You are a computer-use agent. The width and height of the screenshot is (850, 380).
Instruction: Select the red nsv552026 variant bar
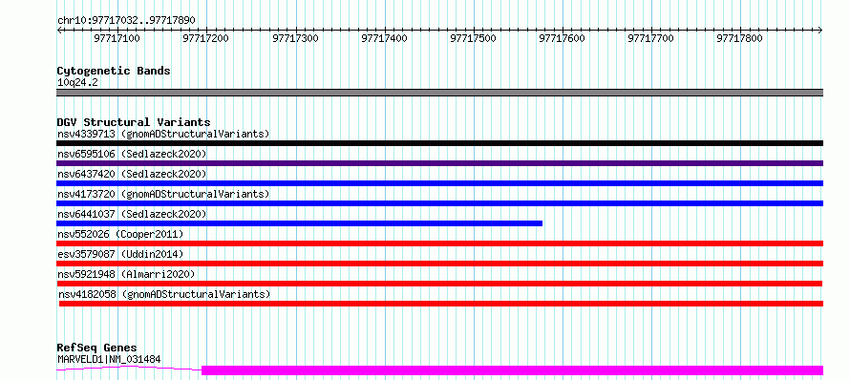[x=439, y=243]
